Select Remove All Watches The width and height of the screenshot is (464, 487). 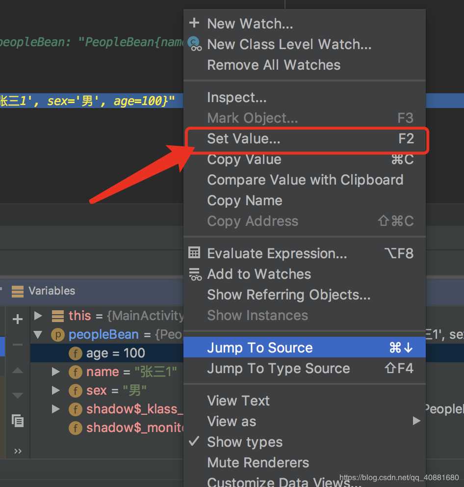click(304, 65)
